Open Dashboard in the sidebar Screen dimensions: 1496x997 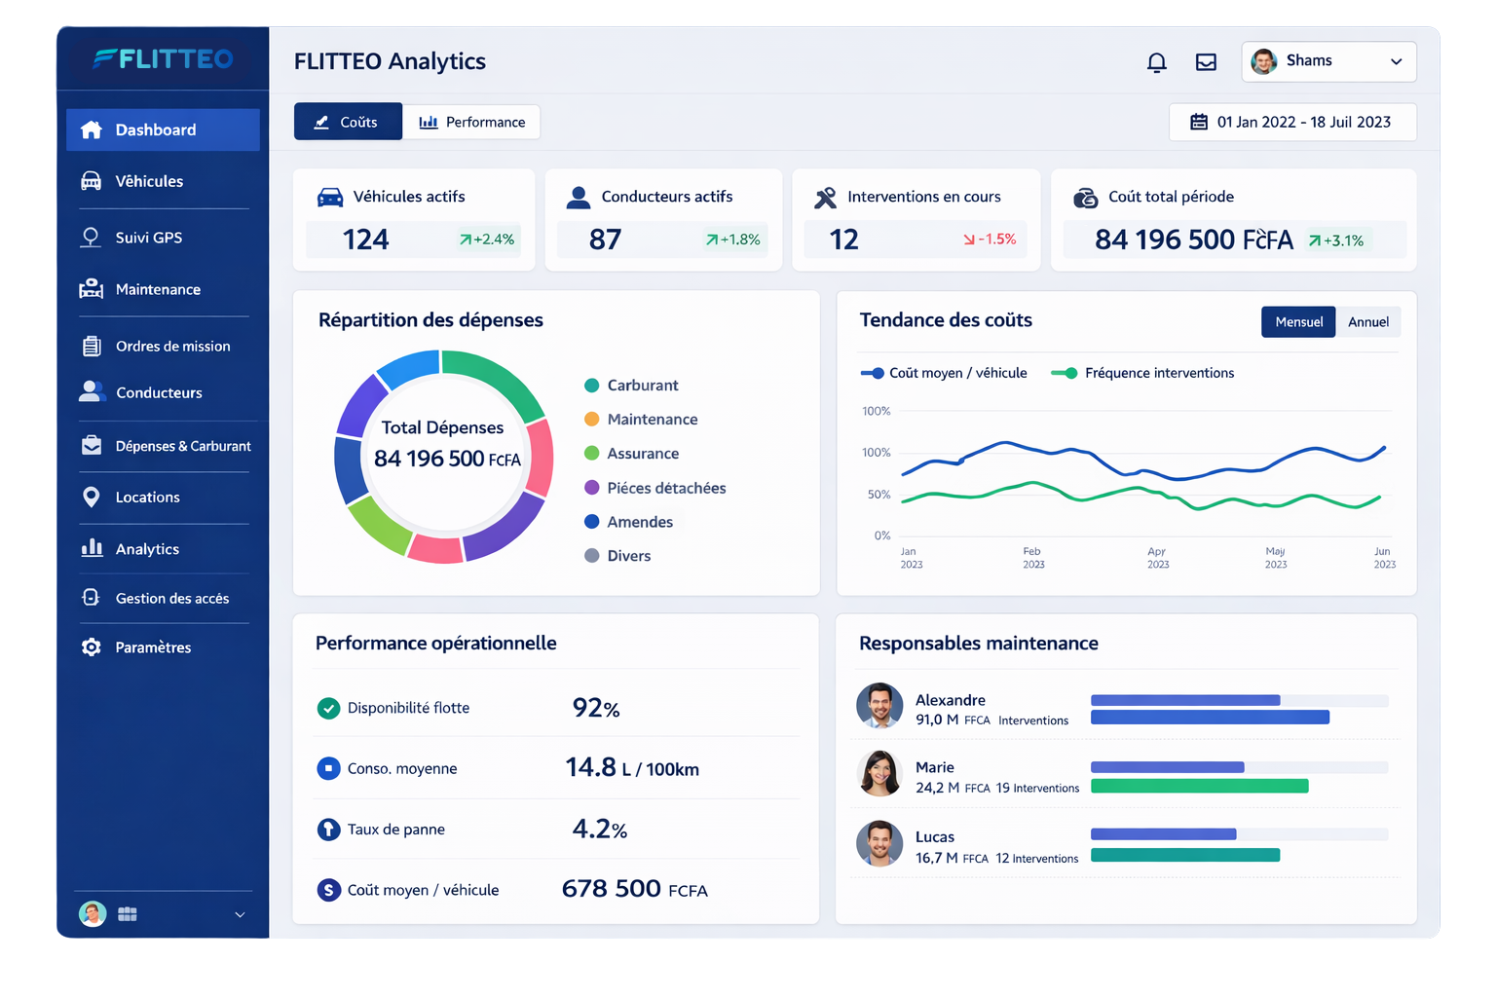pyautogui.click(x=163, y=129)
